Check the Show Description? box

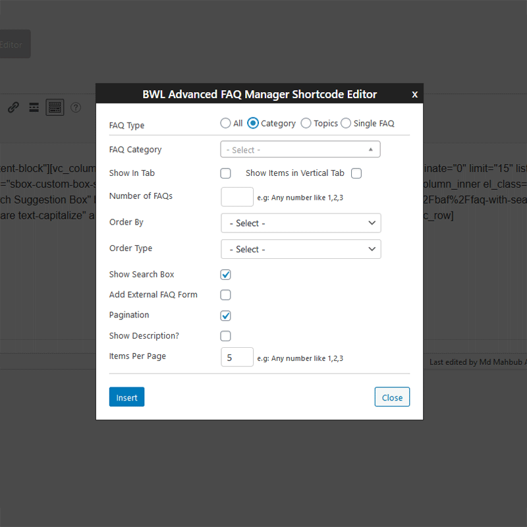[x=225, y=335]
